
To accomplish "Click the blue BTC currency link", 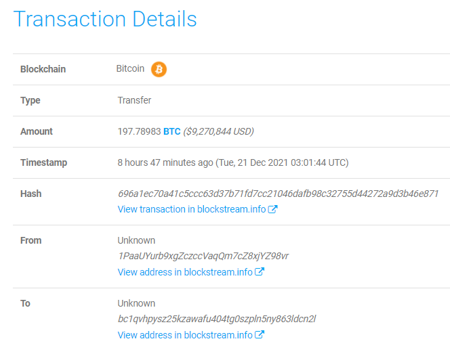I will 171,131.
